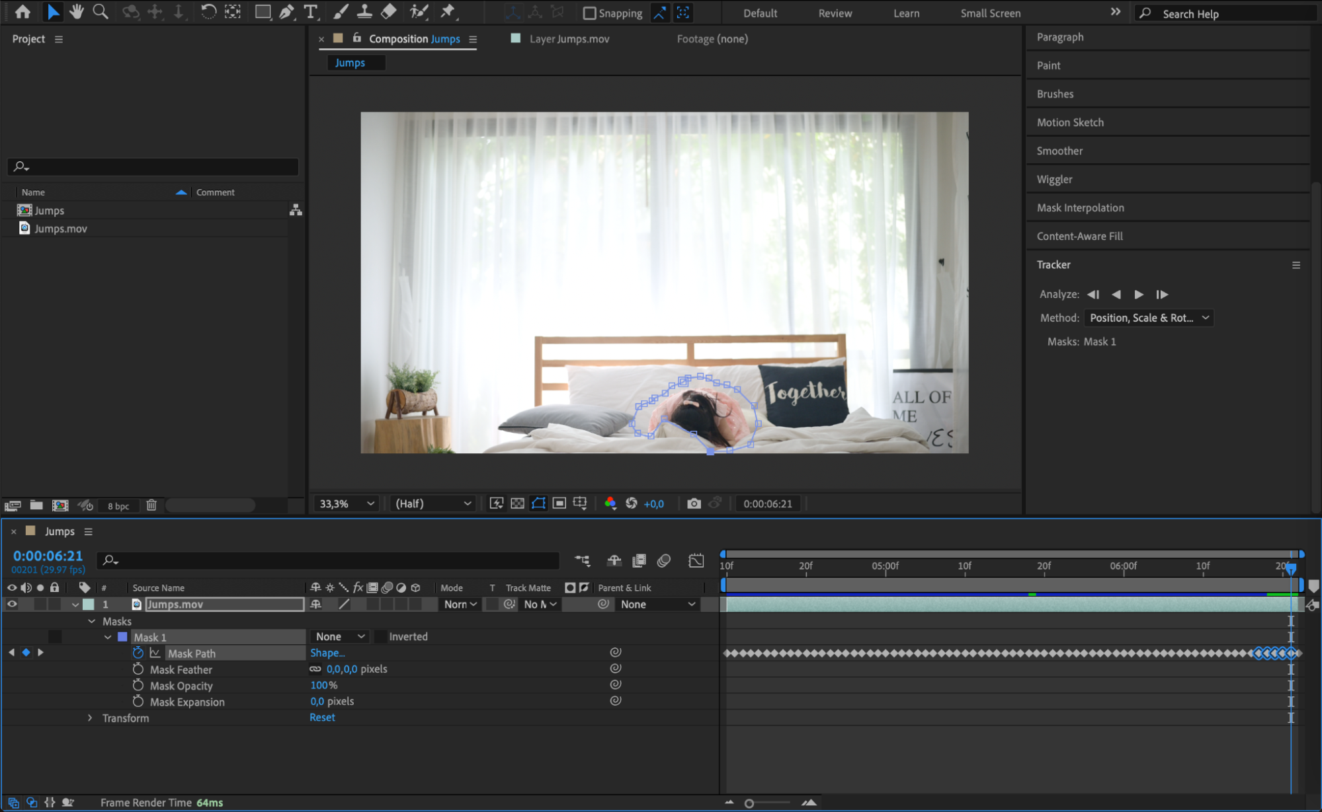This screenshot has height=812, width=1322.
Task: Hide Jumps.mov layer with eye toggle
Action: coord(12,604)
